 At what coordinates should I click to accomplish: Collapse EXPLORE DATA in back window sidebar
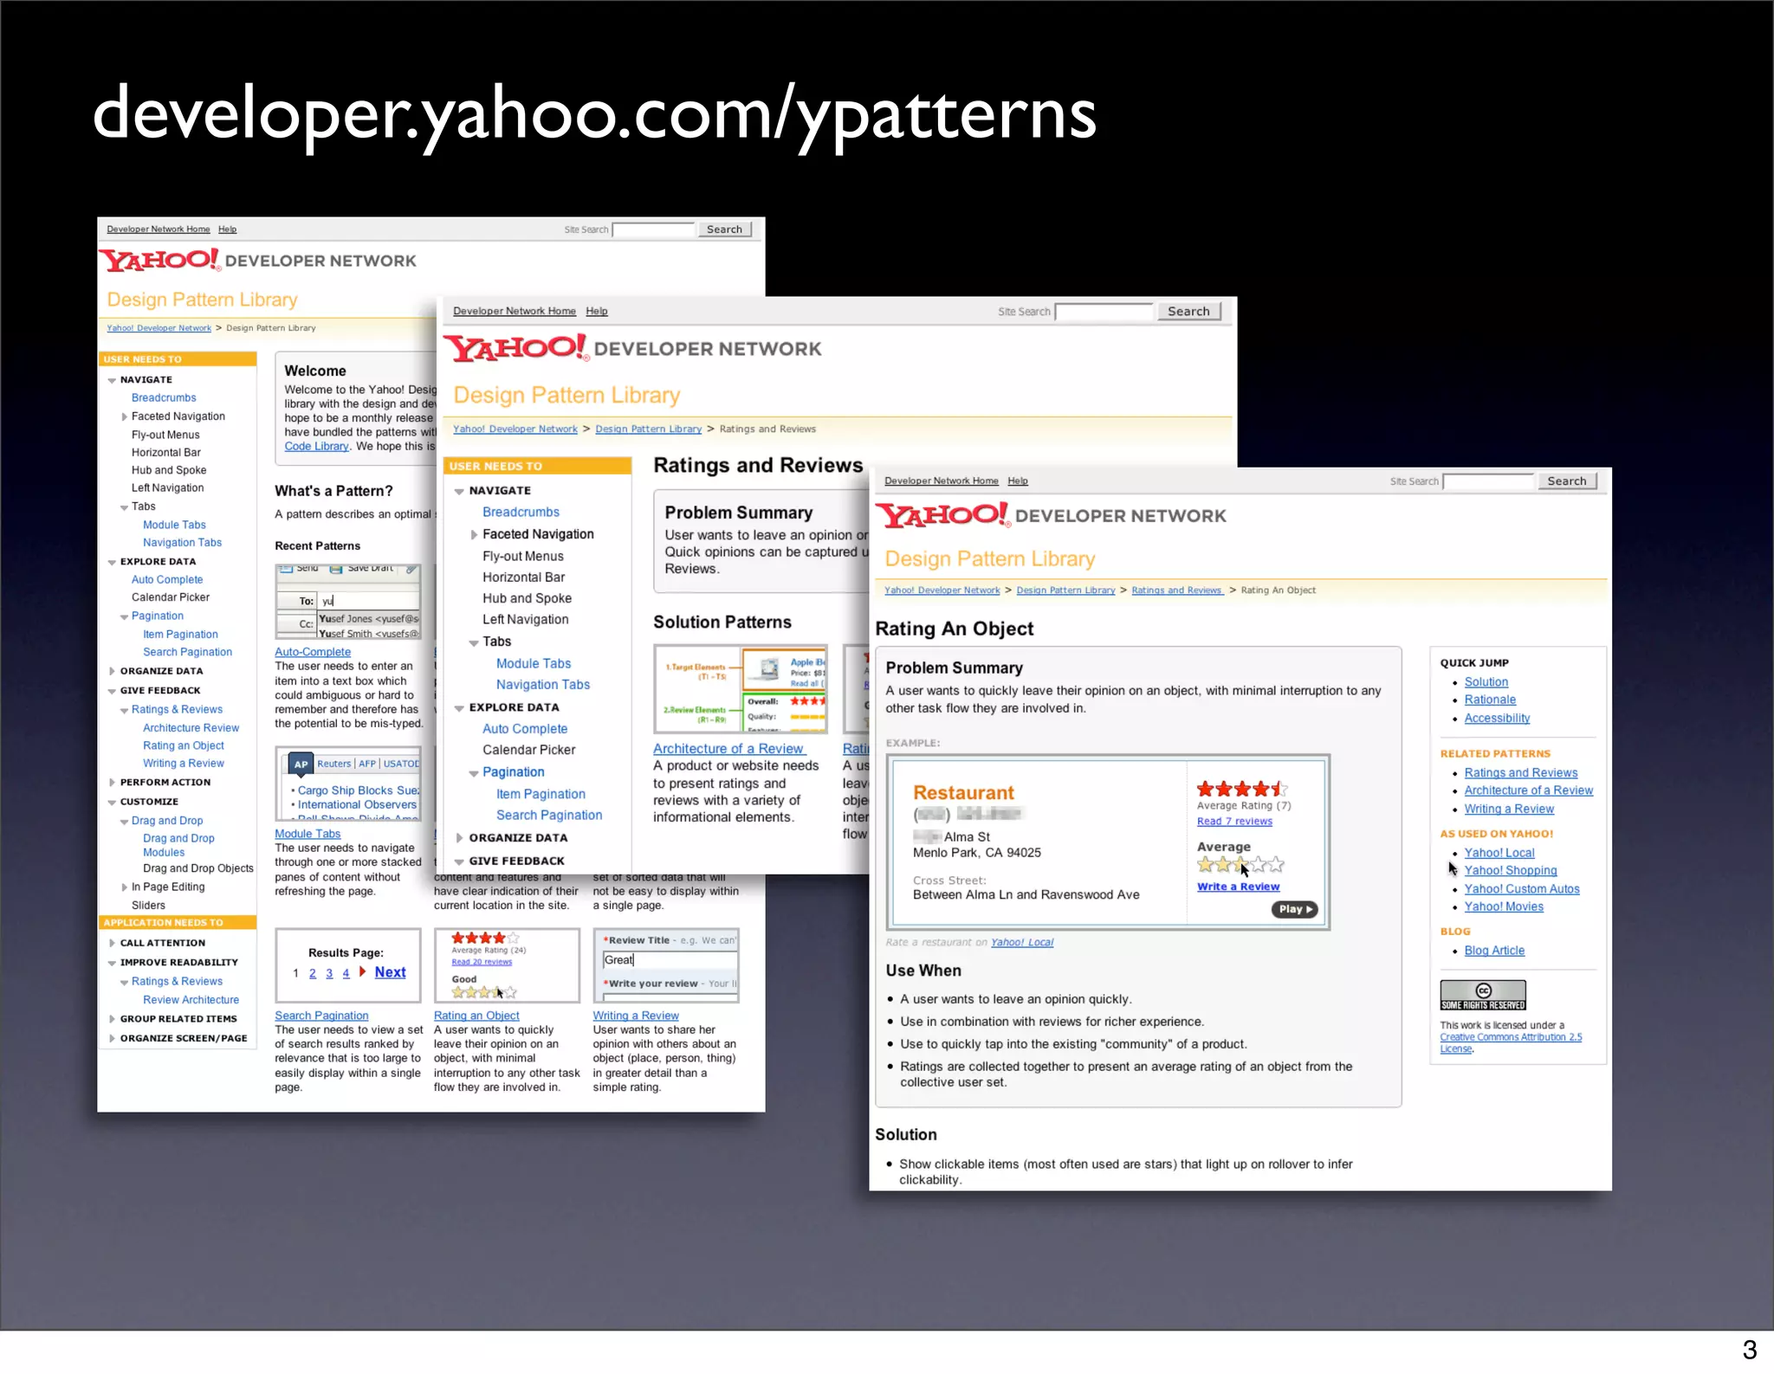coord(112,562)
